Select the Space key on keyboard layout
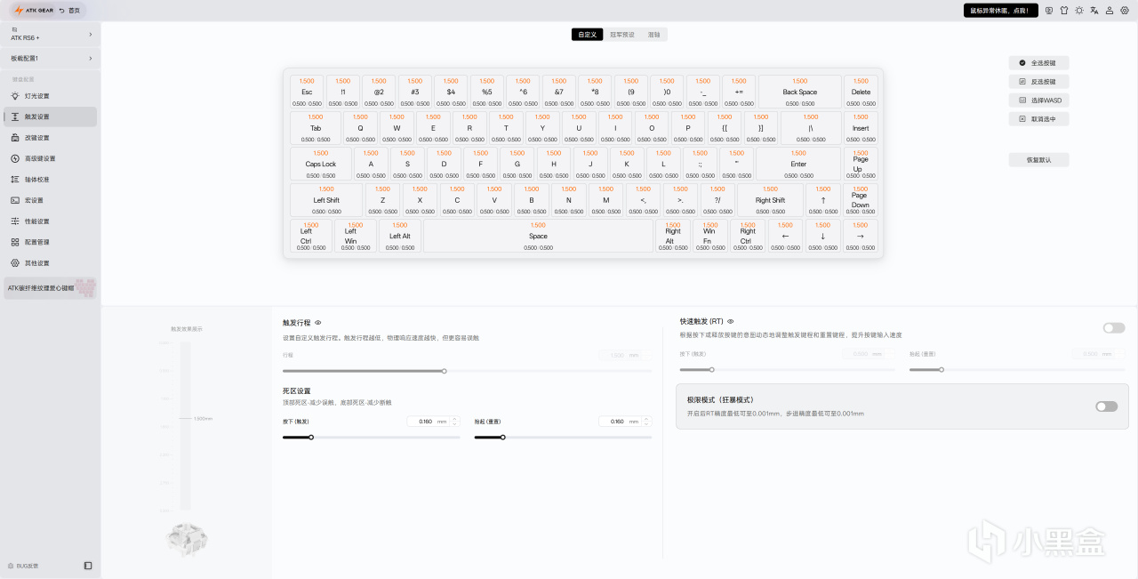The image size is (1138, 579). click(538, 236)
